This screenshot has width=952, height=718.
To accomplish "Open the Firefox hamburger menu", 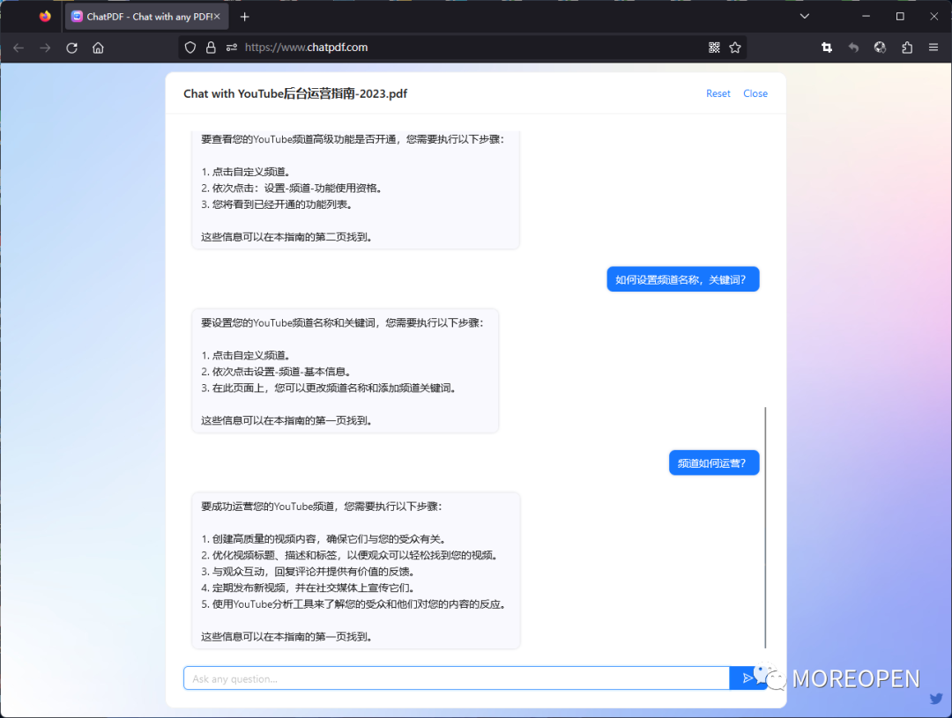I will [x=933, y=48].
